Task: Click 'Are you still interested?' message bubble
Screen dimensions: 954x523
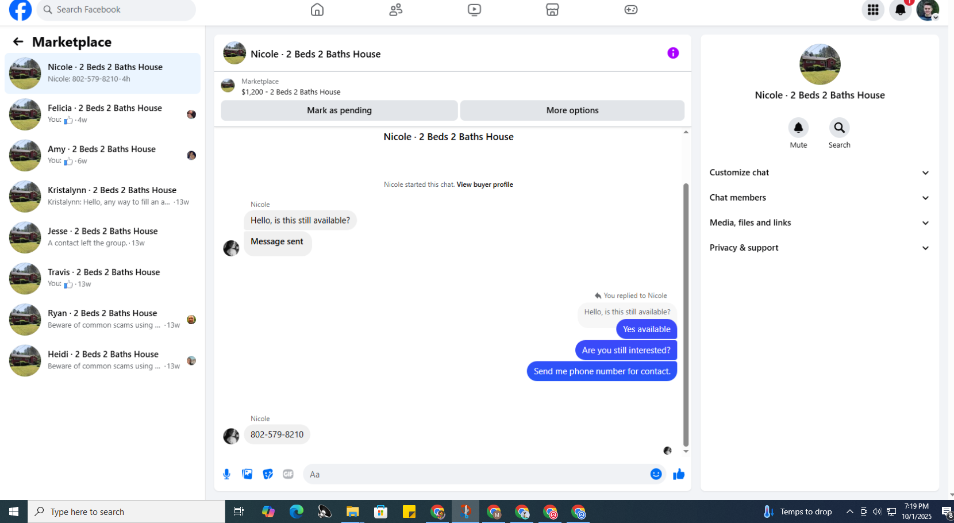Action: (x=626, y=351)
